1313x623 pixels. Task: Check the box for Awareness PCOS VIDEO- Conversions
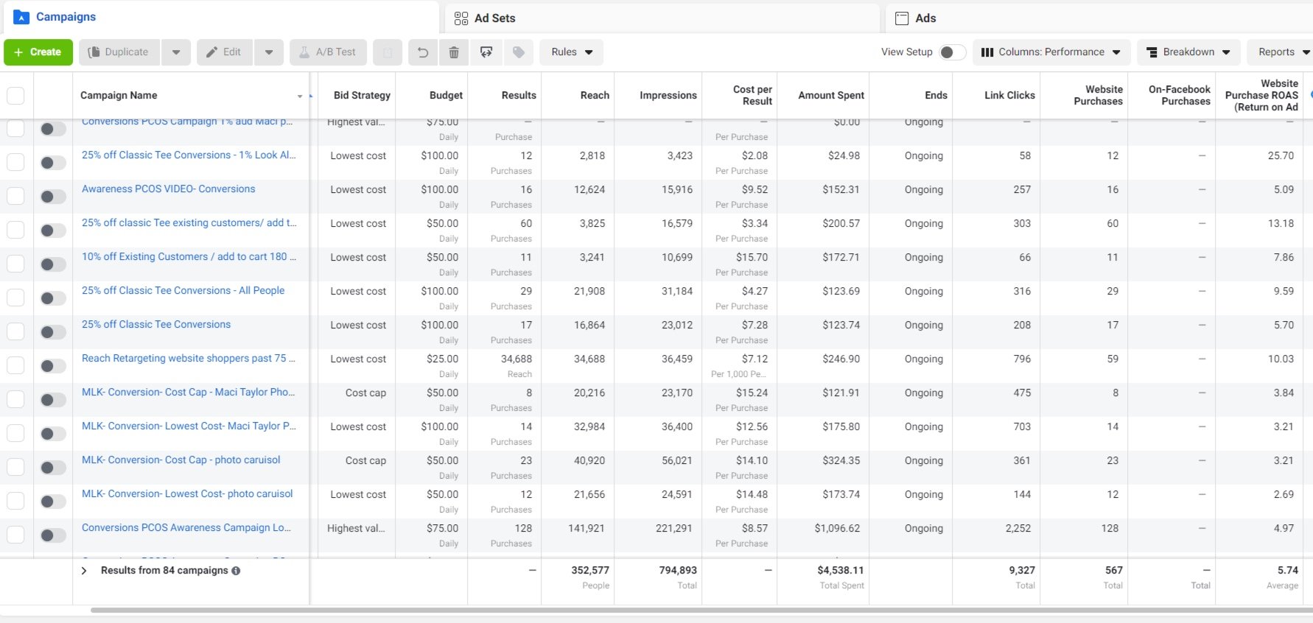(15, 196)
